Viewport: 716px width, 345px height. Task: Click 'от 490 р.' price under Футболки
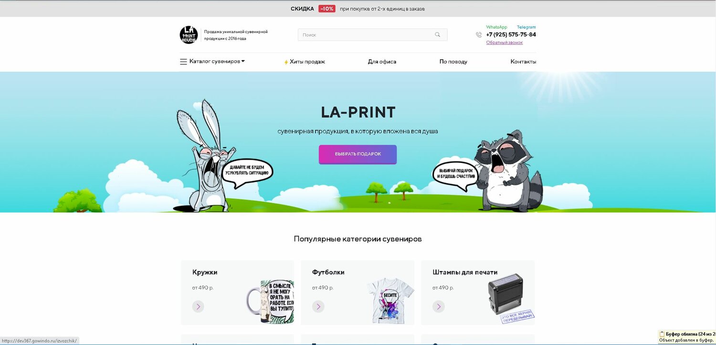(323, 288)
